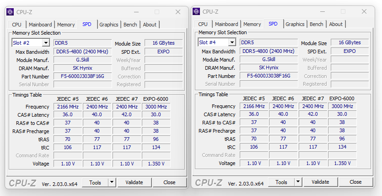Click the bottom Close button in left window
This screenshot has height=196, width=382.
[x=169, y=182]
